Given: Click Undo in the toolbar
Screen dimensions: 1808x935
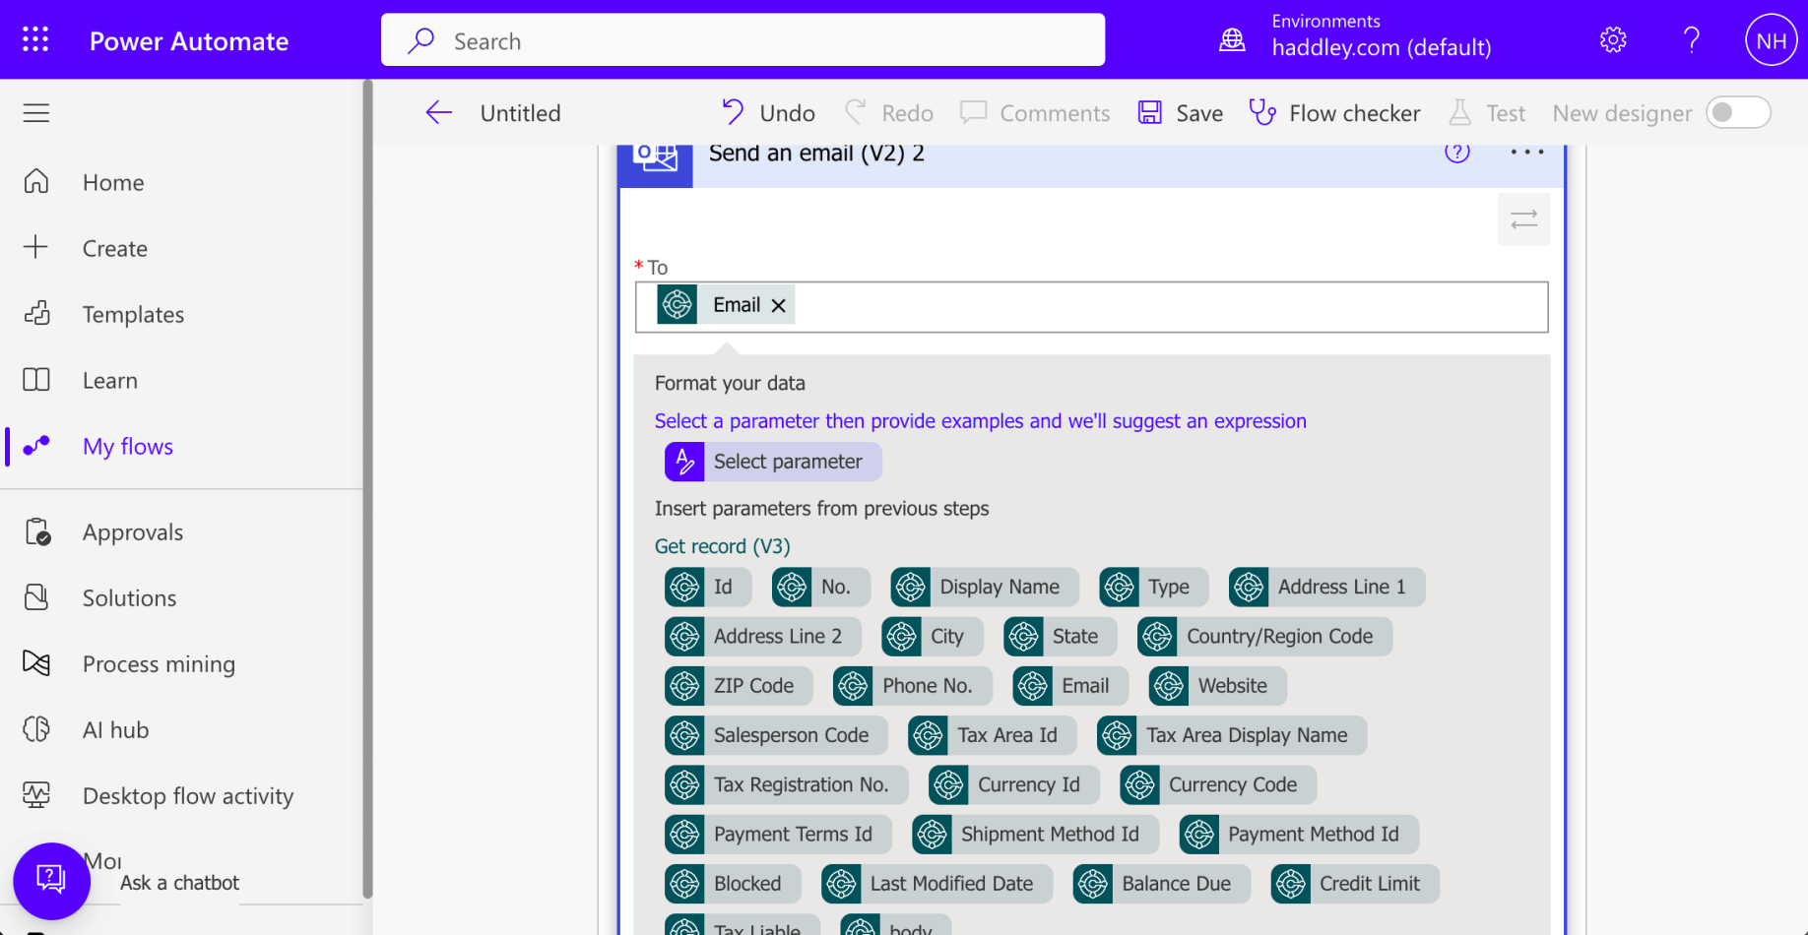Looking at the screenshot, I should (768, 113).
